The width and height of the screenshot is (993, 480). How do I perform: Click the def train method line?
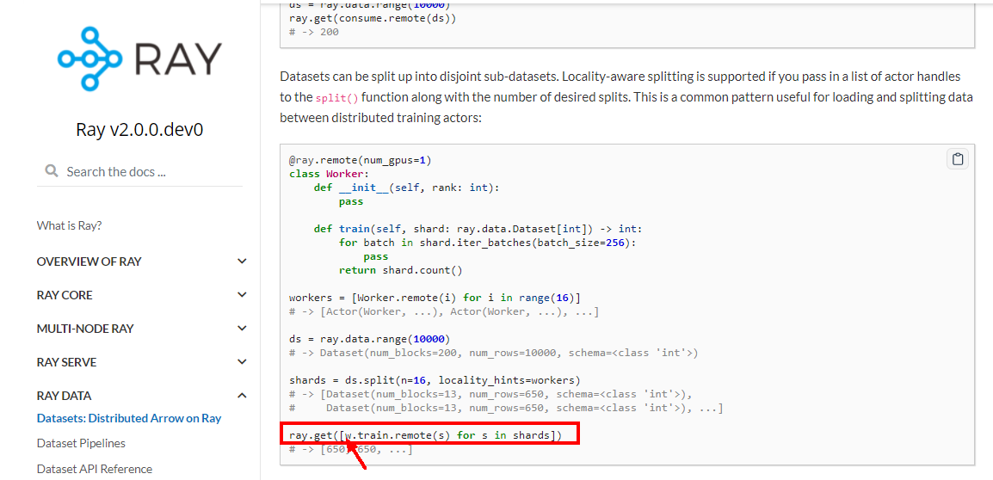pos(478,229)
